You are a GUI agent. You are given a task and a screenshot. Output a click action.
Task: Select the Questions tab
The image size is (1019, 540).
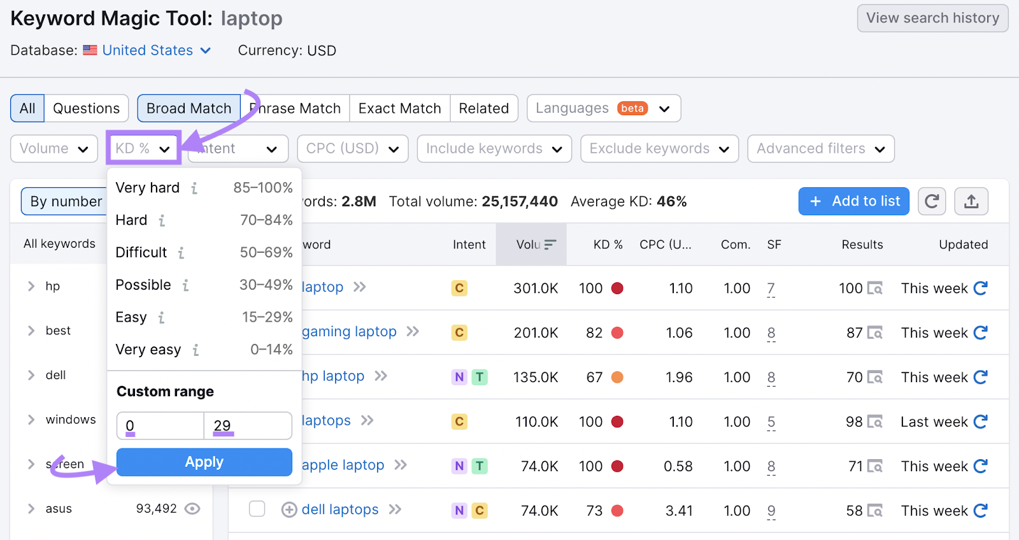tap(86, 108)
